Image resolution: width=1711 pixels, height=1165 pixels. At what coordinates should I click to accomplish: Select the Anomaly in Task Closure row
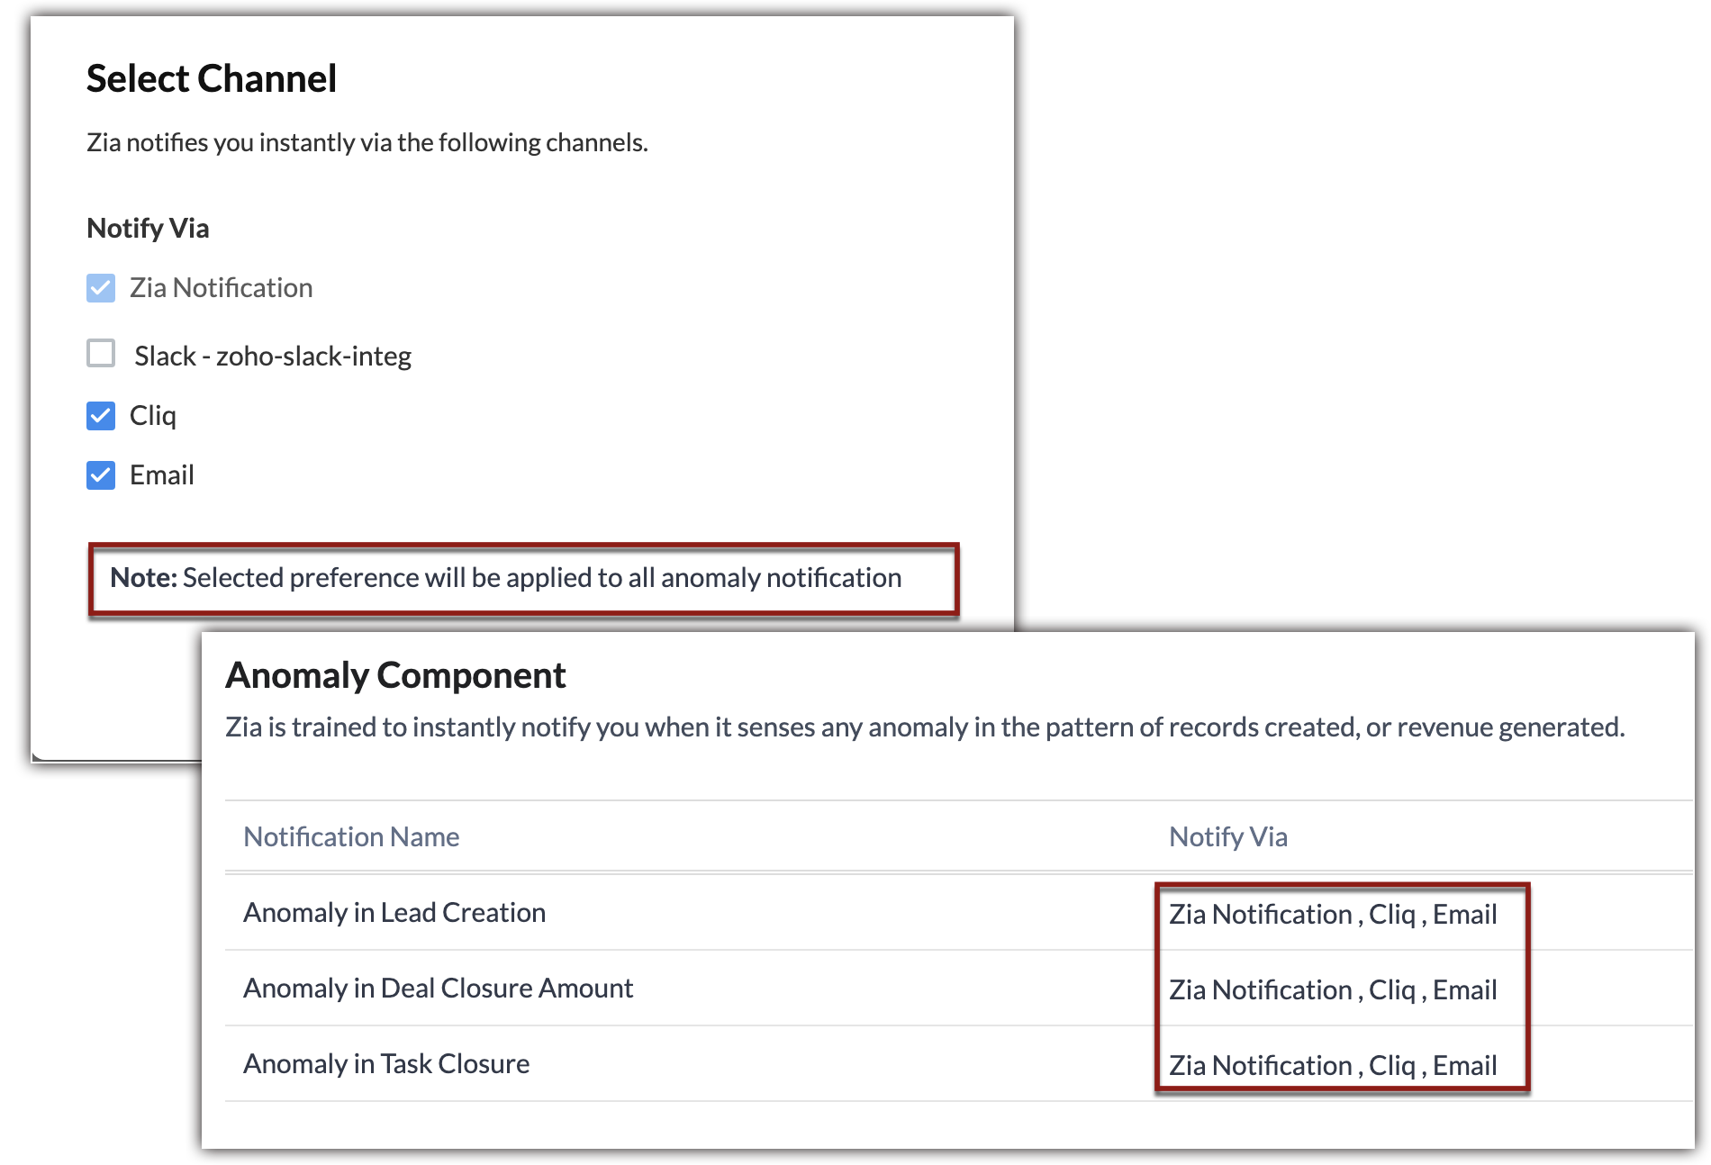tap(386, 1064)
